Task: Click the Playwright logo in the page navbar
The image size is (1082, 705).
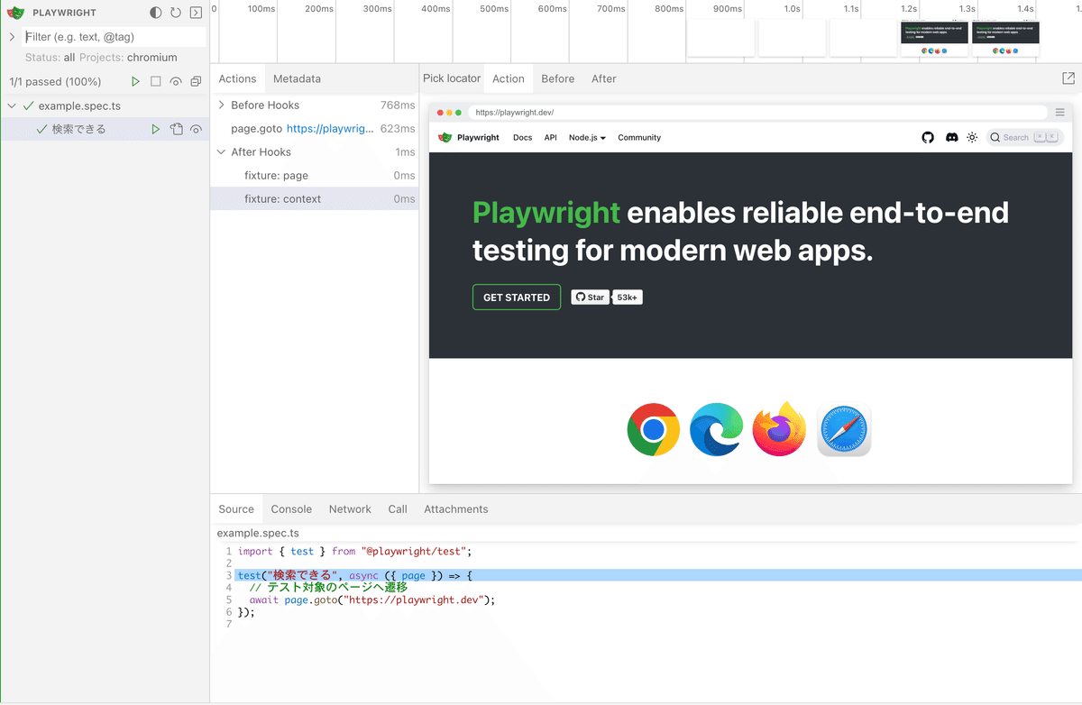Action: (469, 138)
